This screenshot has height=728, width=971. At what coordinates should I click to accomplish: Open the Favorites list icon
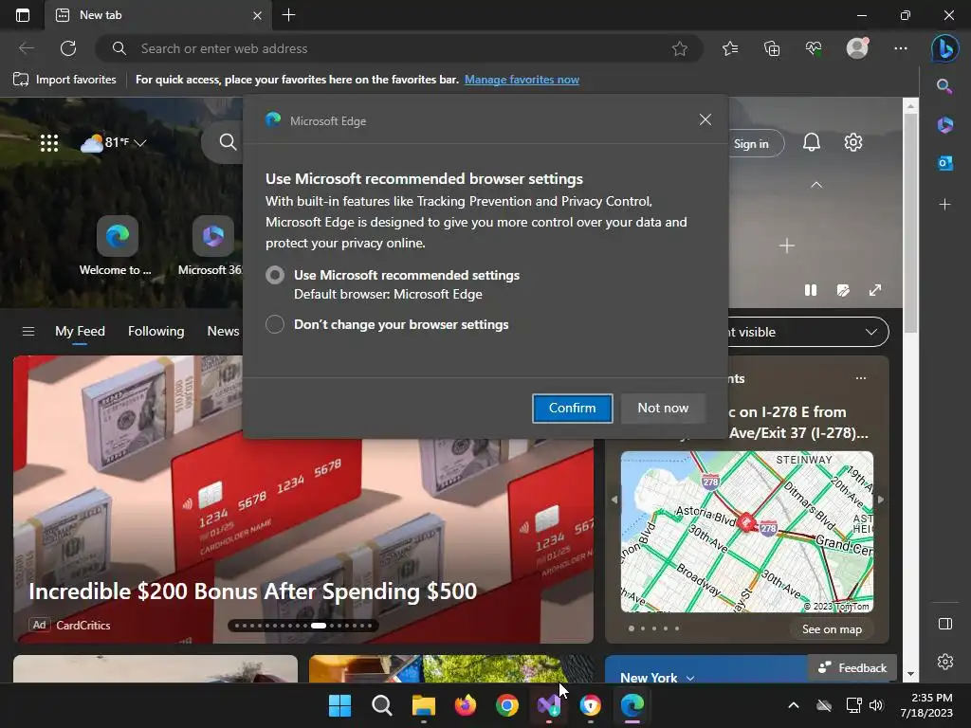[x=730, y=48]
